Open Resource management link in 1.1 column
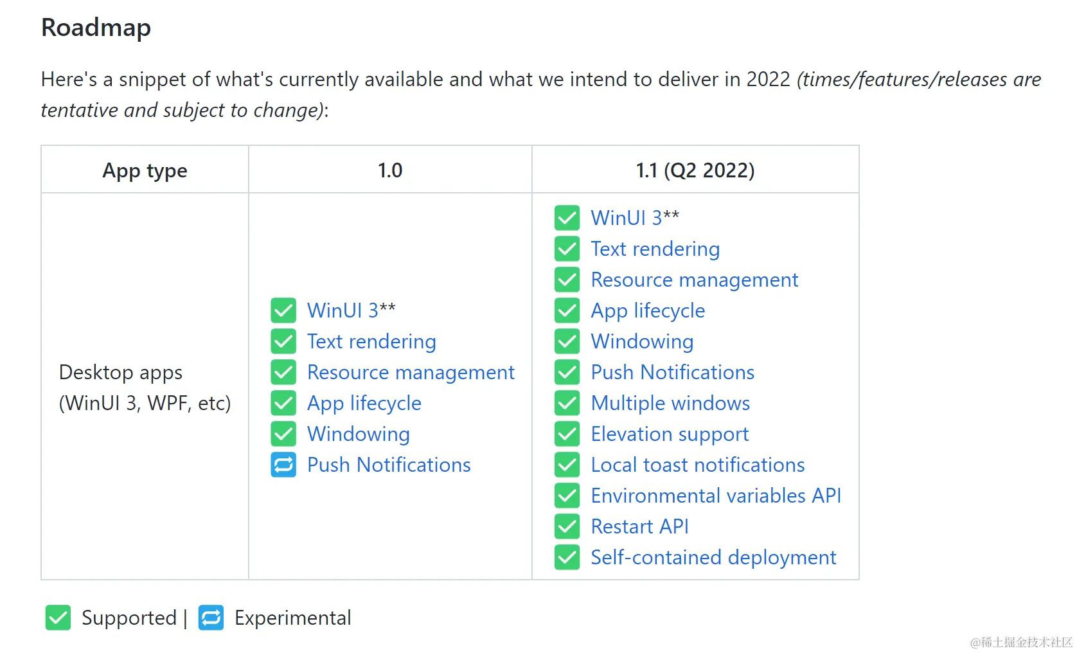Image resolution: width=1077 pixels, height=653 pixels. pos(694,280)
